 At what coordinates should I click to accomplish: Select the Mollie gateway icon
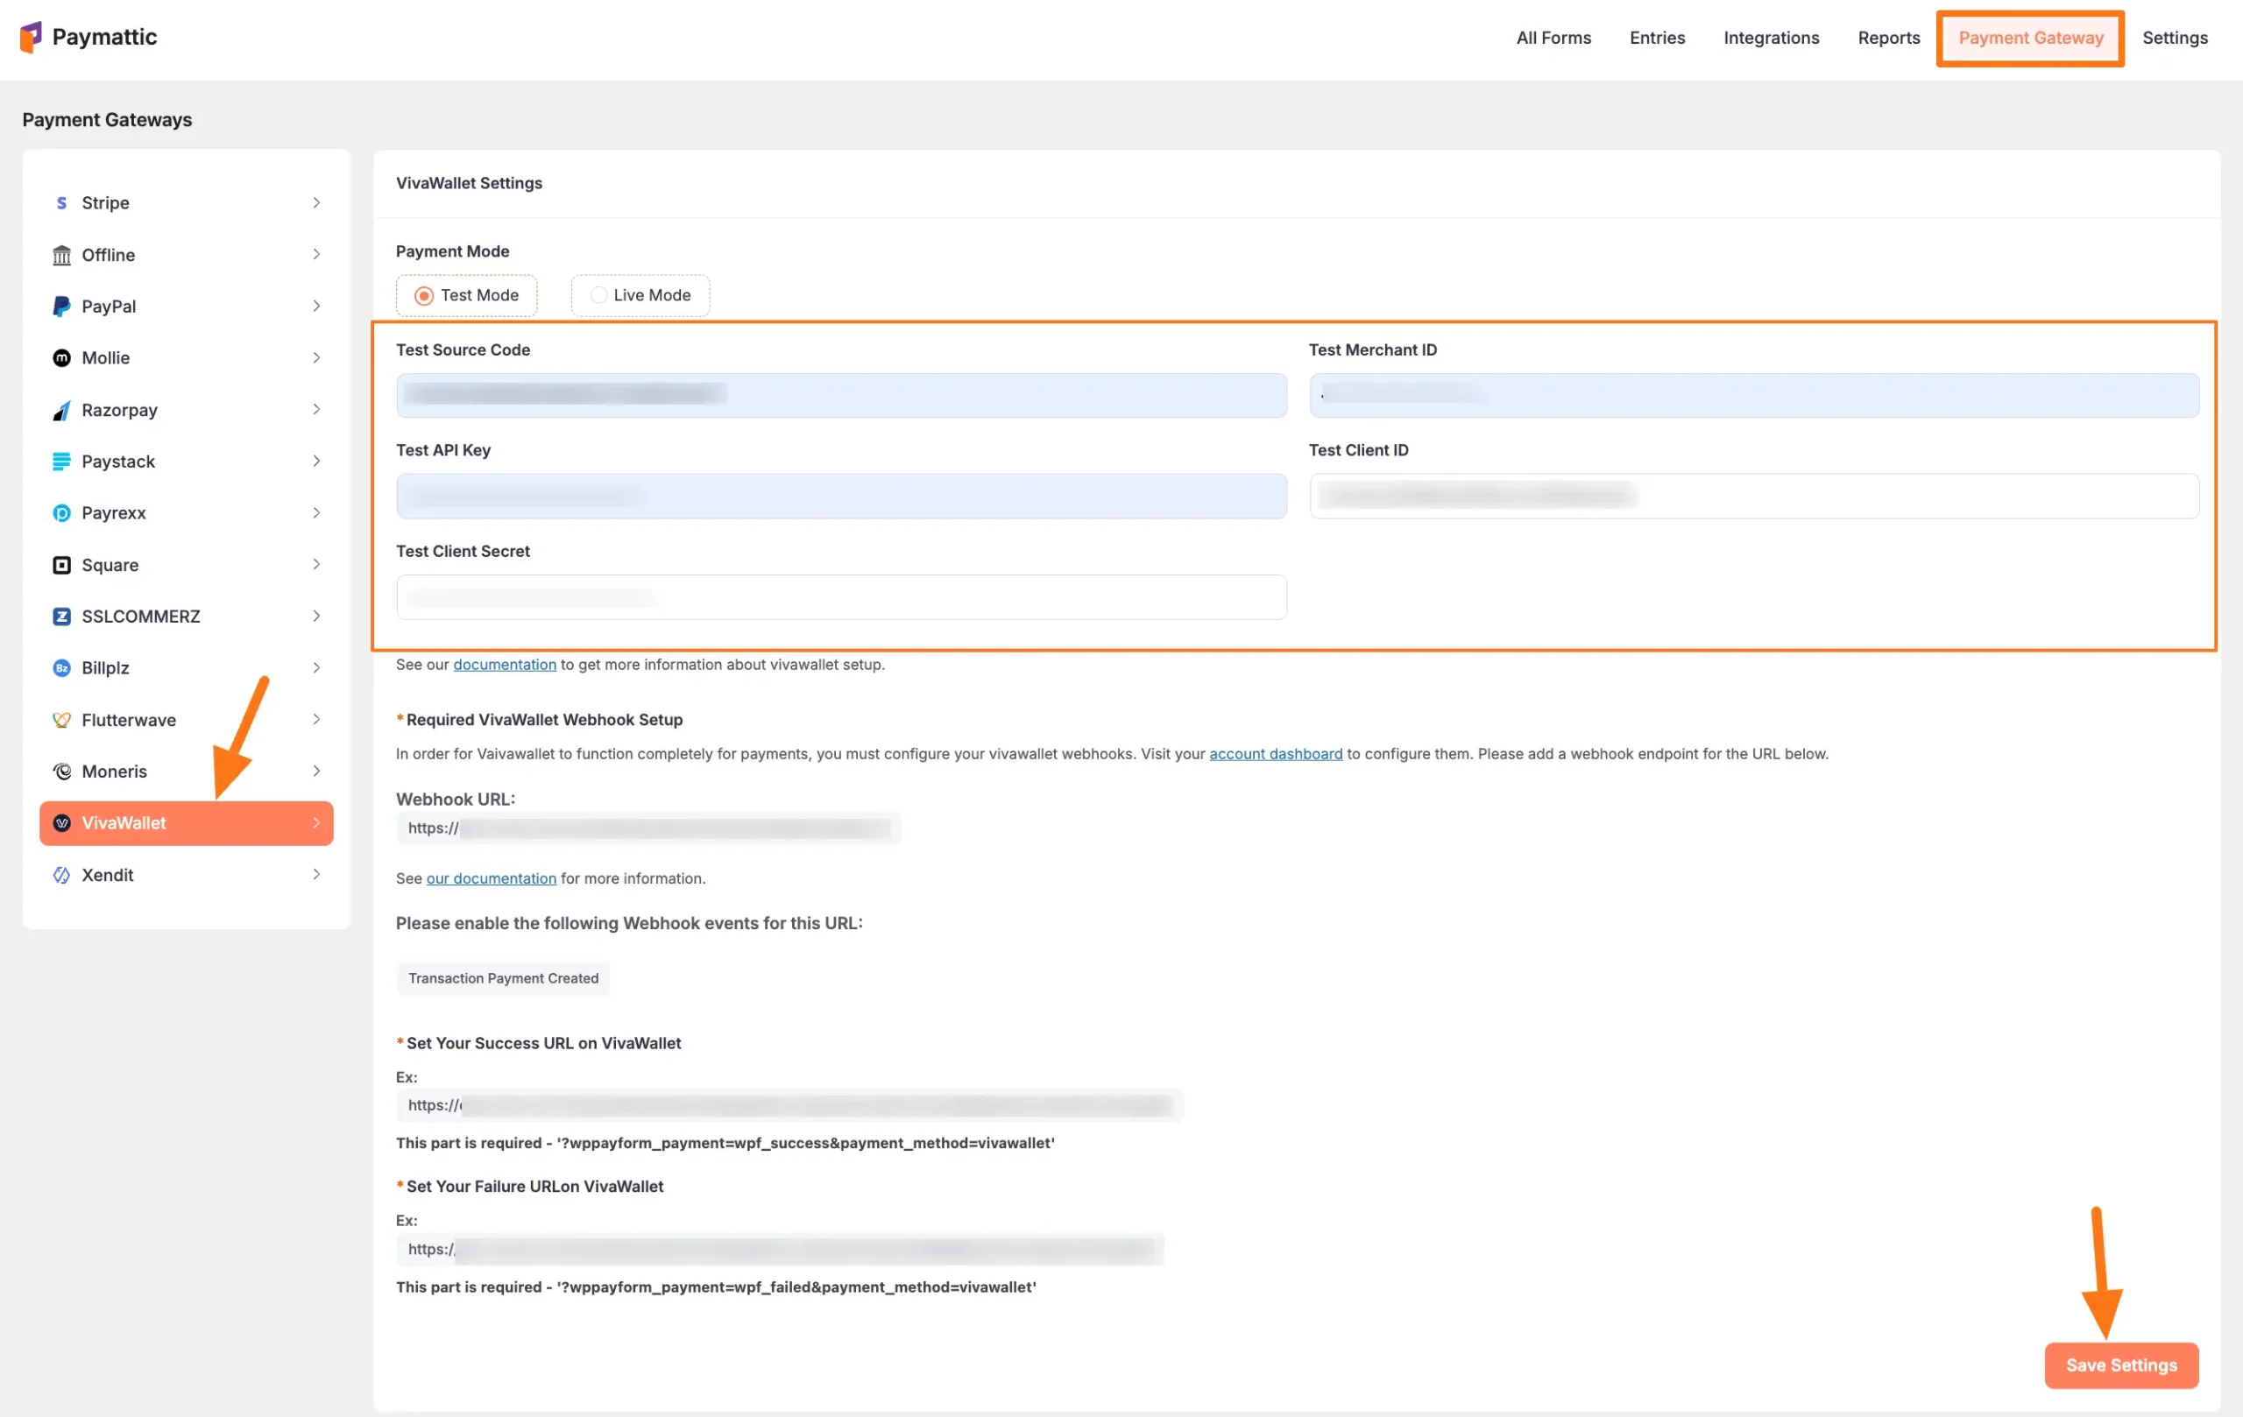[x=61, y=357]
